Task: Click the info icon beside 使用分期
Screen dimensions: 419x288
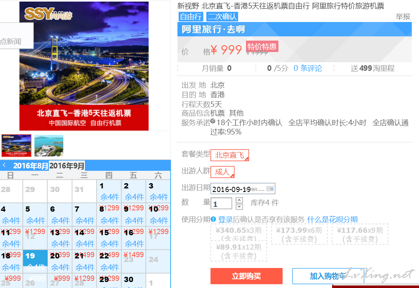Action: 213,220
